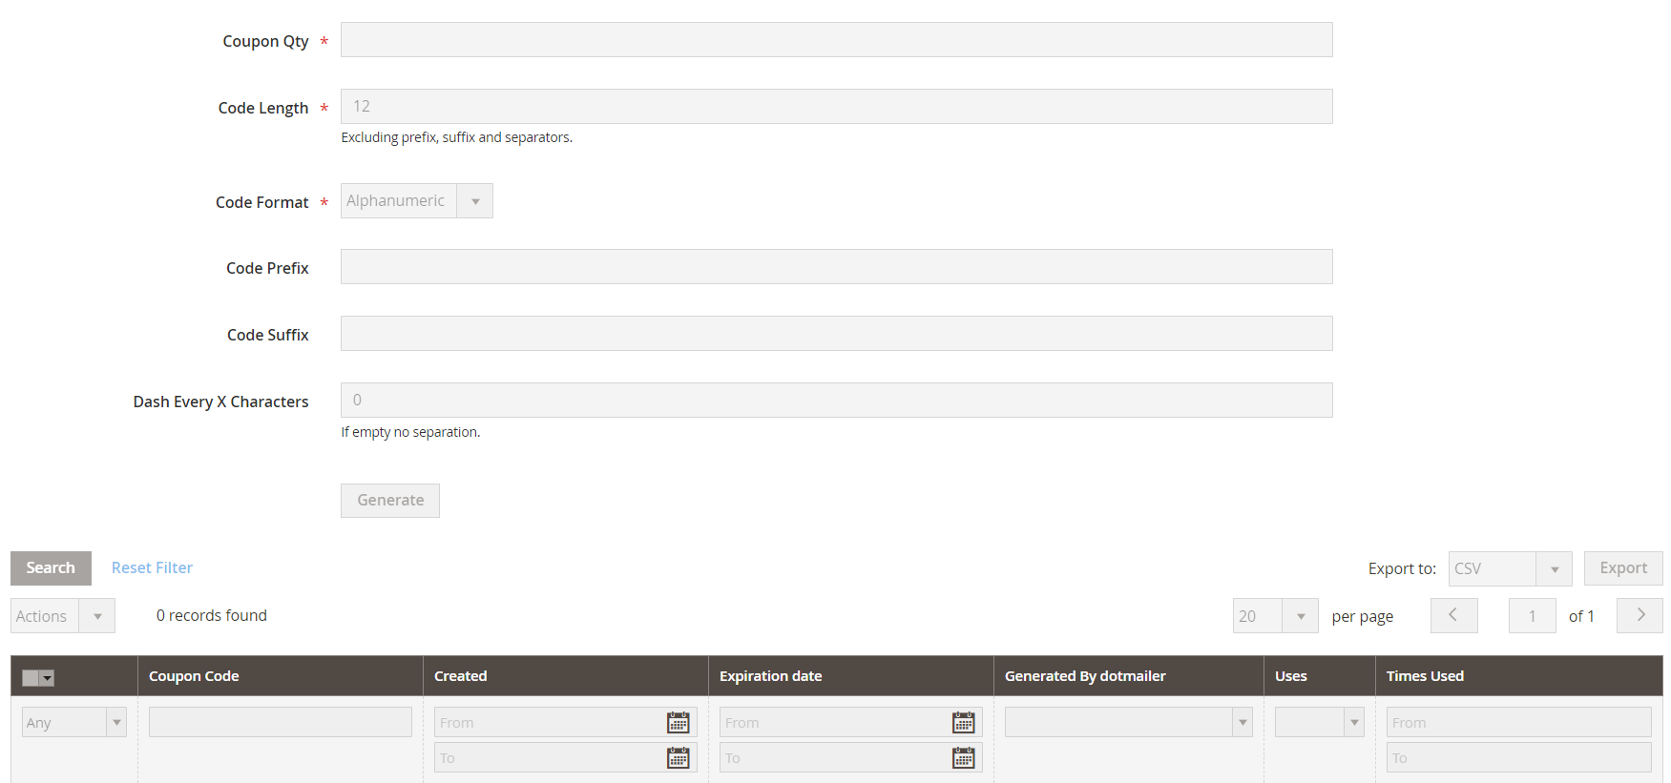Focus the Times Used From field
Screen dimensions: 1671x783
click(1518, 722)
